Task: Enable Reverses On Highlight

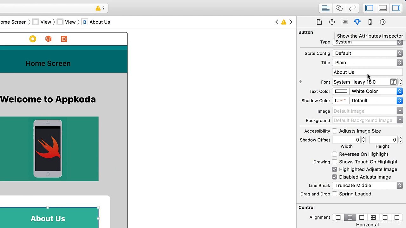Action: (334, 154)
